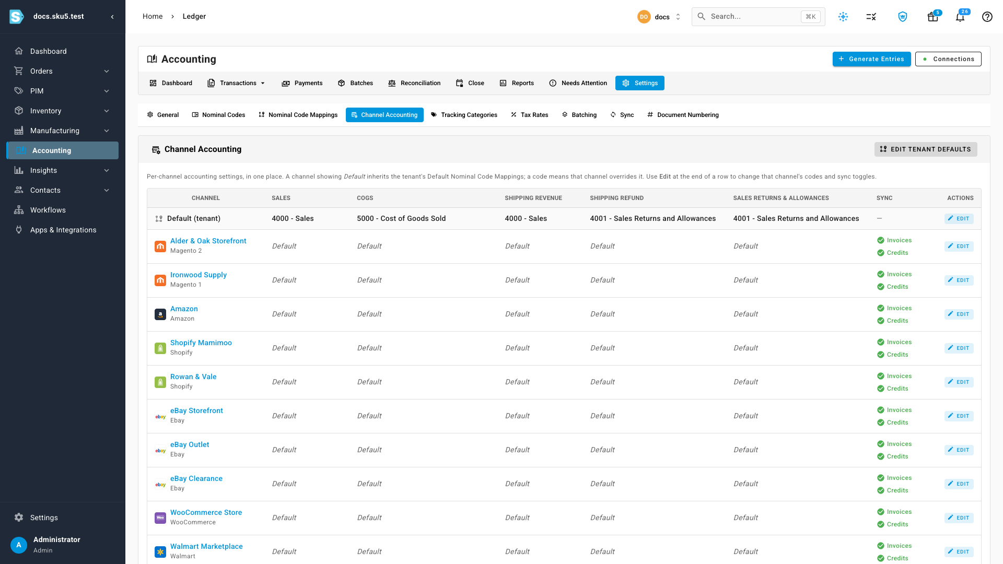The width and height of the screenshot is (1003, 564).
Task: Click the Shopify Mamimoo channel icon
Action: (x=160, y=348)
